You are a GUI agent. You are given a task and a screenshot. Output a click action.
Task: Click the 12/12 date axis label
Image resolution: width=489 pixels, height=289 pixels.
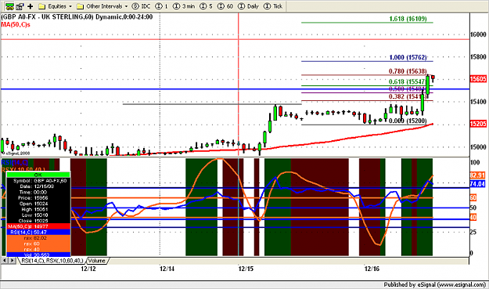pos(88,269)
